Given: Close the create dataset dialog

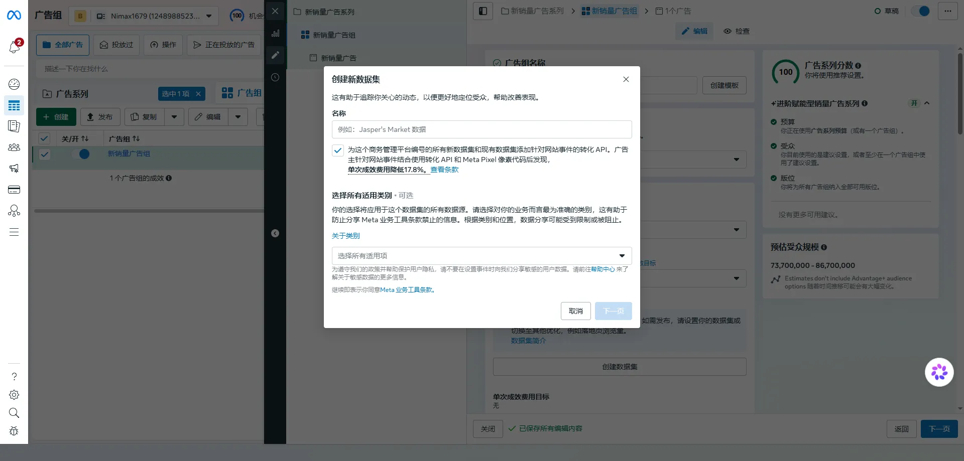Looking at the screenshot, I should click(626, 79).
